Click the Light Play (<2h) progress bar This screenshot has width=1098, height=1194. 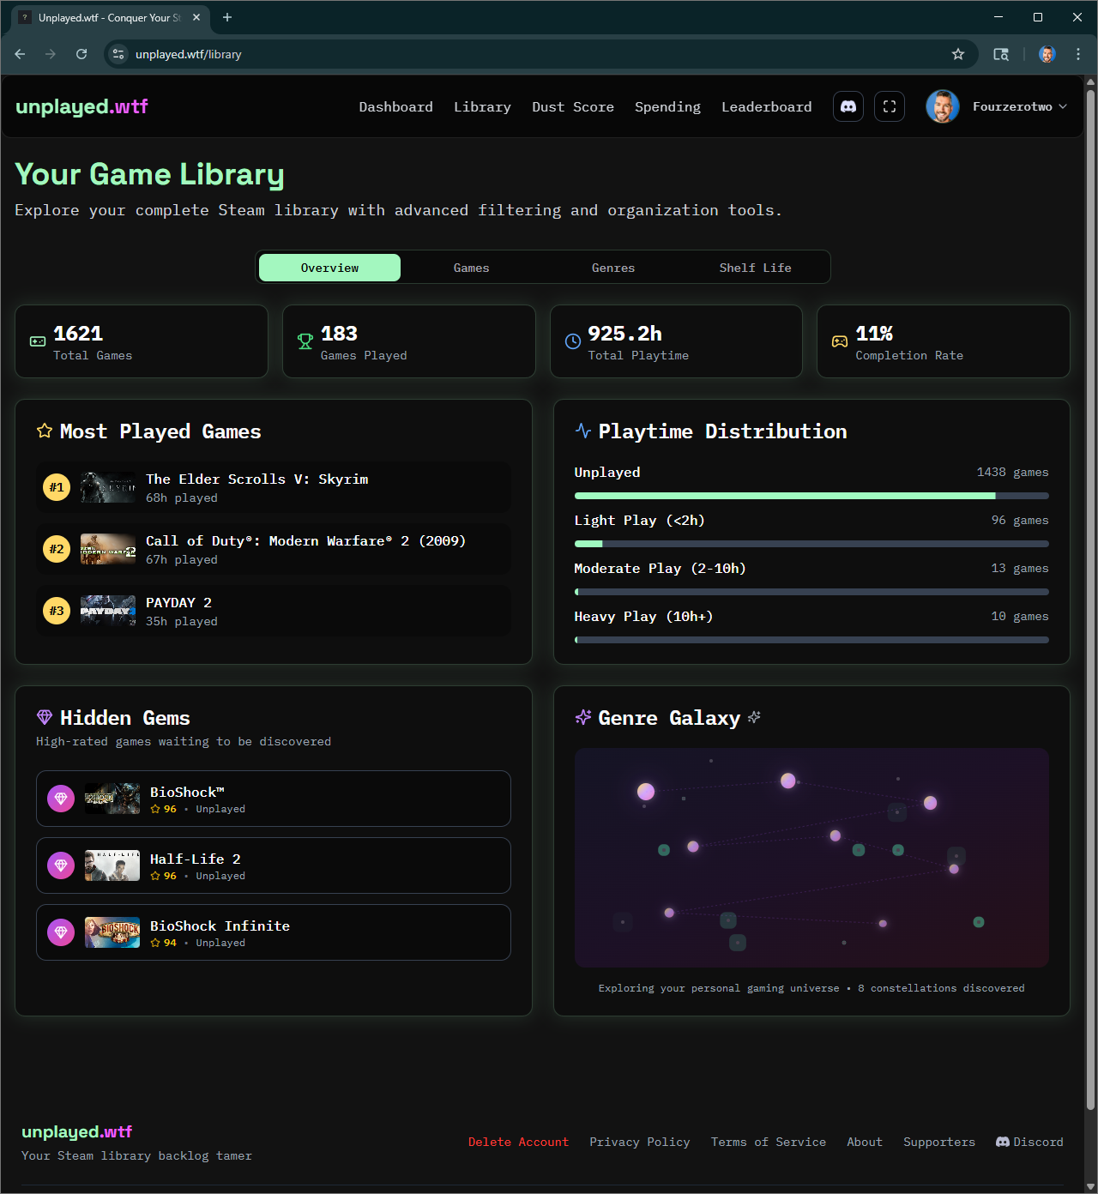pyautogui.click(x=811, y=544)
